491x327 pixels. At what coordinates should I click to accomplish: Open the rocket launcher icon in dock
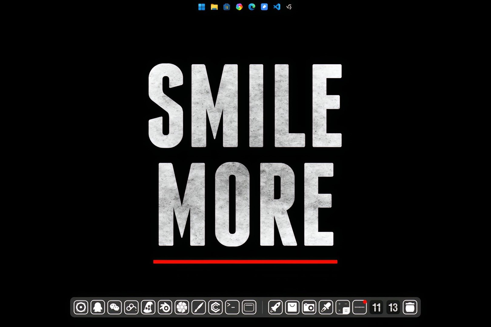tap(275, 307)
